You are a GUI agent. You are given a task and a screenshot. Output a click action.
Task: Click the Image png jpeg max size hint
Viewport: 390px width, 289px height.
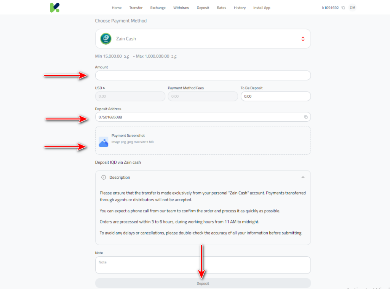[133, 142]
